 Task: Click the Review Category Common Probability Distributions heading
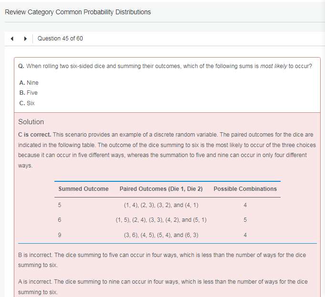78,12
